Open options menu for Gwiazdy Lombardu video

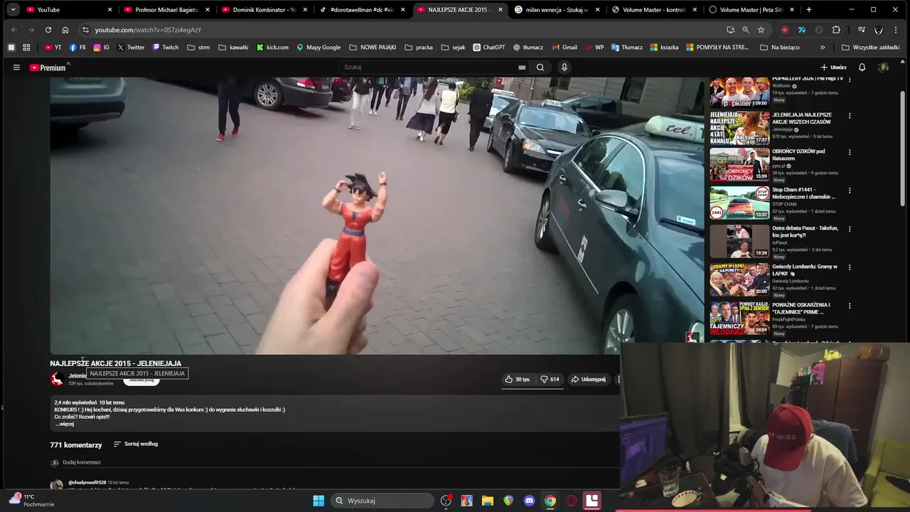849,267
